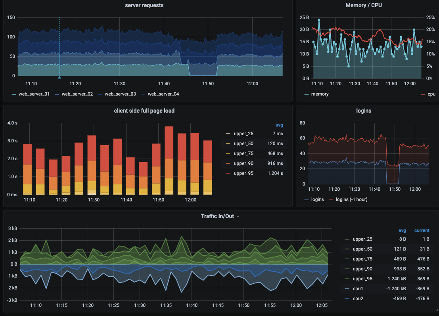This screenshot has width=439, height=316.
Task: Click the Traffic legend avg column header
Action: coord(402,230)
